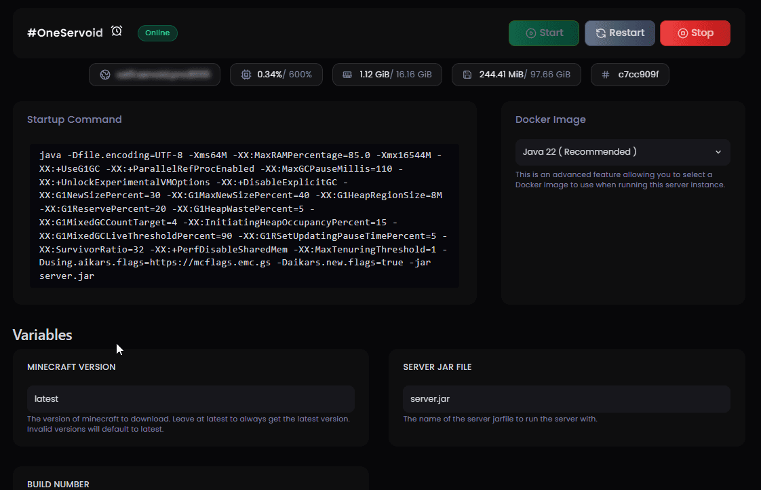The width and height of the screenshot is (761, 490).
Task: Expand the Docker image chevron arrow
Action: 718,152
